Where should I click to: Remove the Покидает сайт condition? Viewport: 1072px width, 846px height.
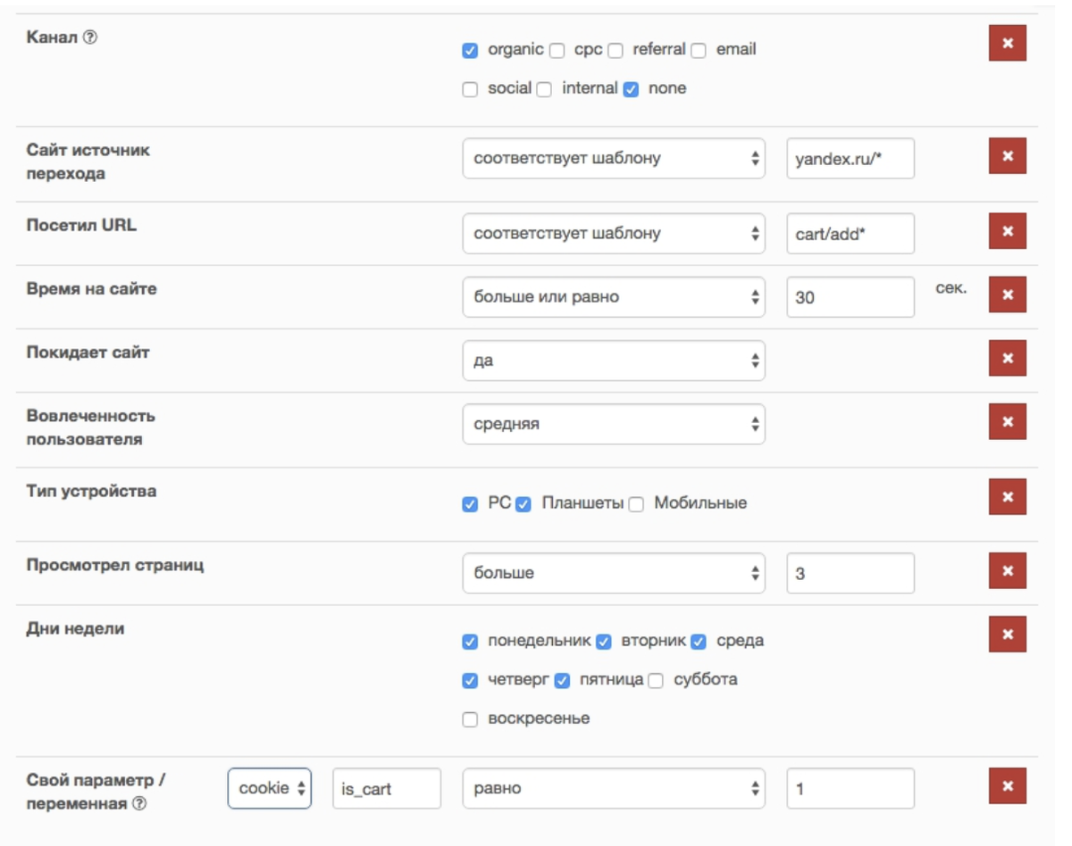pyautogui.click(x=1007, y=358)
